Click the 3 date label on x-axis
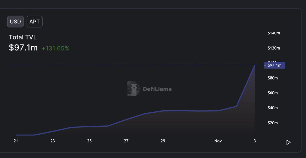Screen dimensions: 306x158 (255, 141)
